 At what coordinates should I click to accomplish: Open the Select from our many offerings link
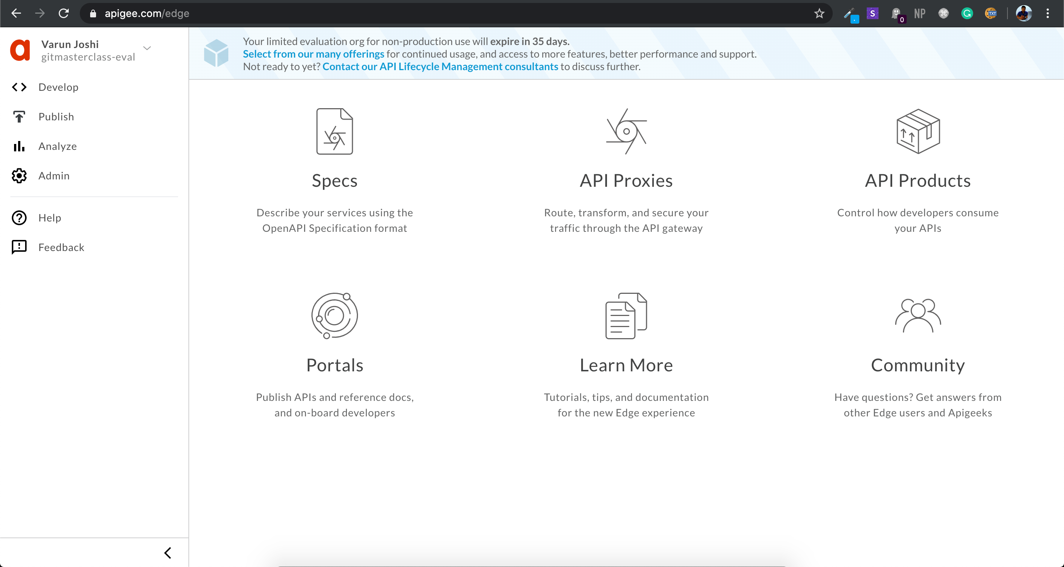click(x=313, y=54)
